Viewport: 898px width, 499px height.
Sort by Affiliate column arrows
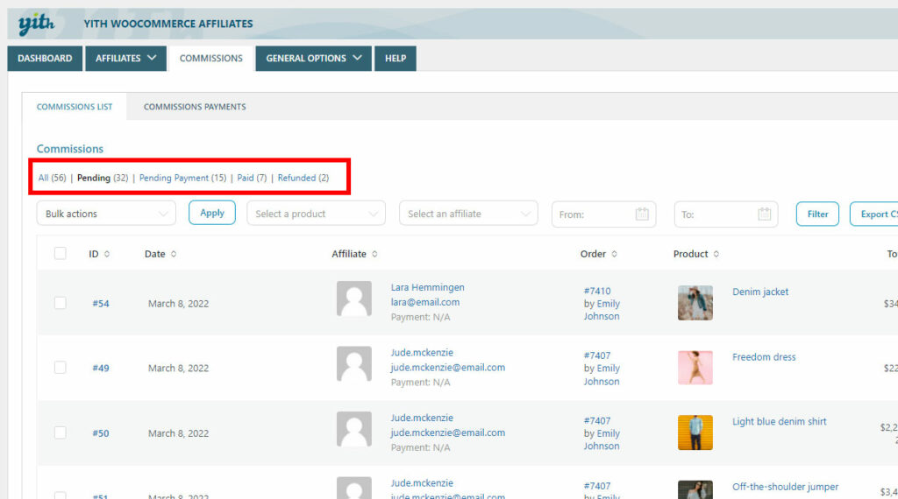tap(375, 254)
